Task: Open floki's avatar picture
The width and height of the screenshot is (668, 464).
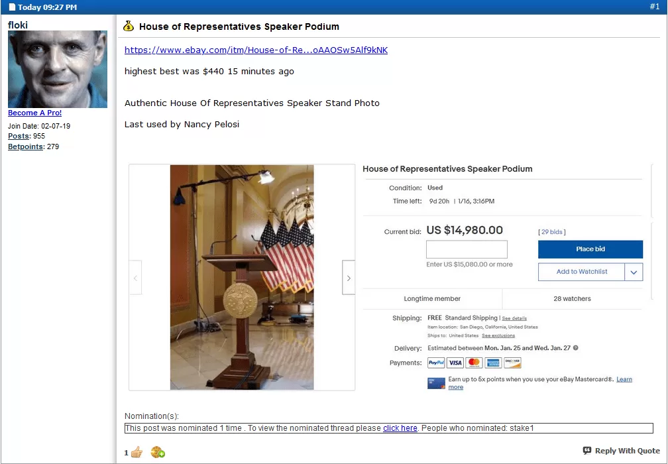Action: click(58, 69)
